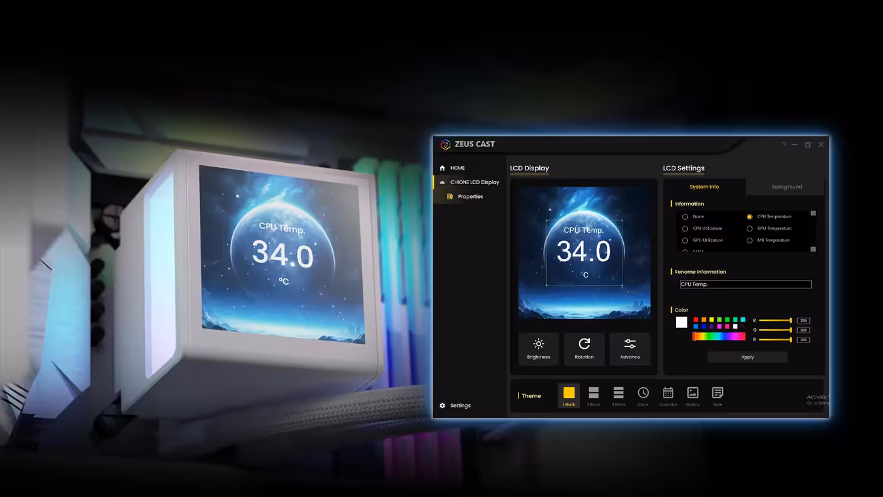Select the CPU Temperature radio button

pos(750,217)
